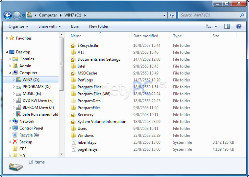Open the Organize menu
Screen dimensions: 249x177
tap(18, 26)
